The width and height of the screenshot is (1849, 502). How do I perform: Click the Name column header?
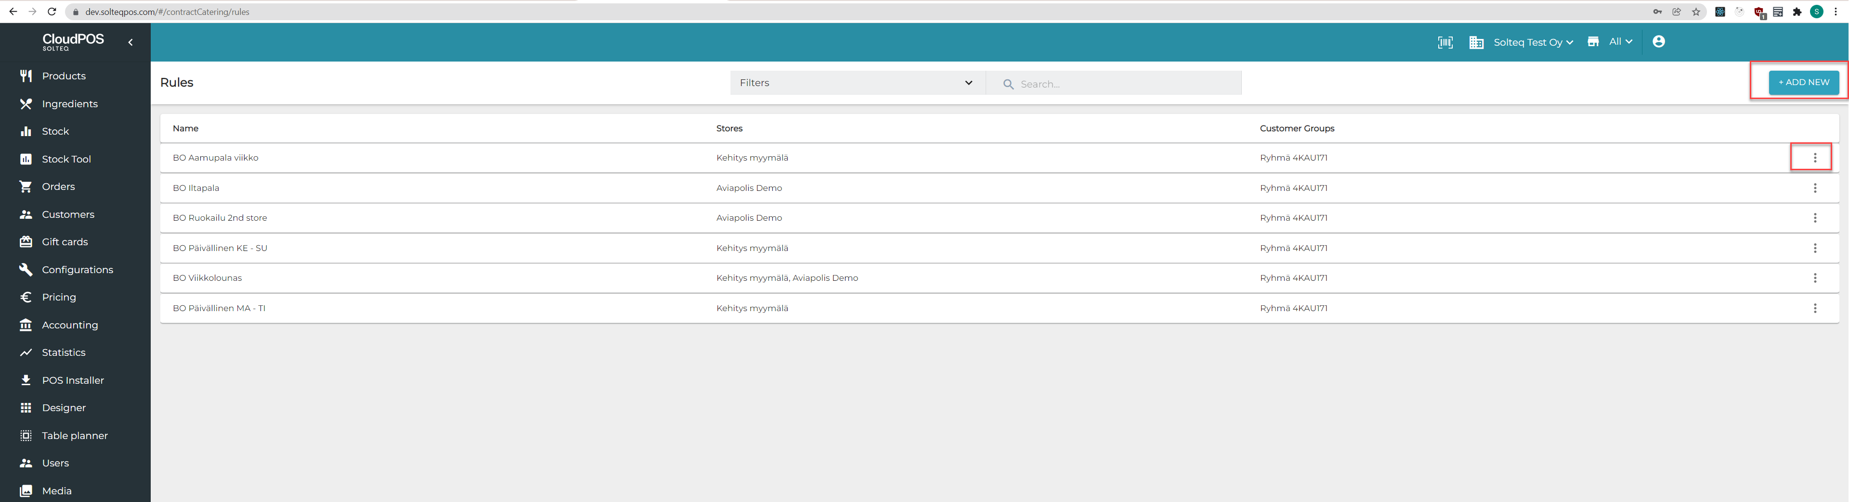tap(185, 128)
